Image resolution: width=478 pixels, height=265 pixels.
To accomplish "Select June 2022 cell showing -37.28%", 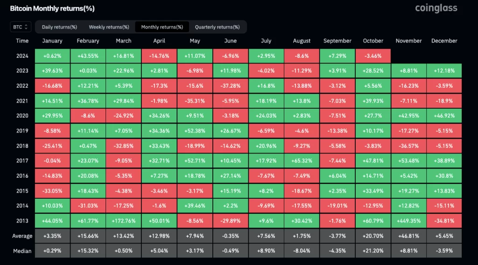I will click(230, 86).
